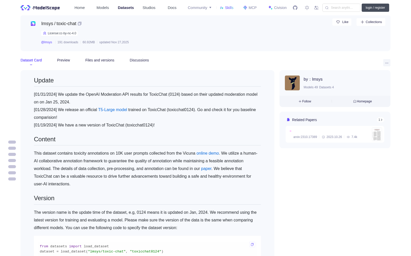Toggle light/dark theme sun icon

click(x=307, y=8)
